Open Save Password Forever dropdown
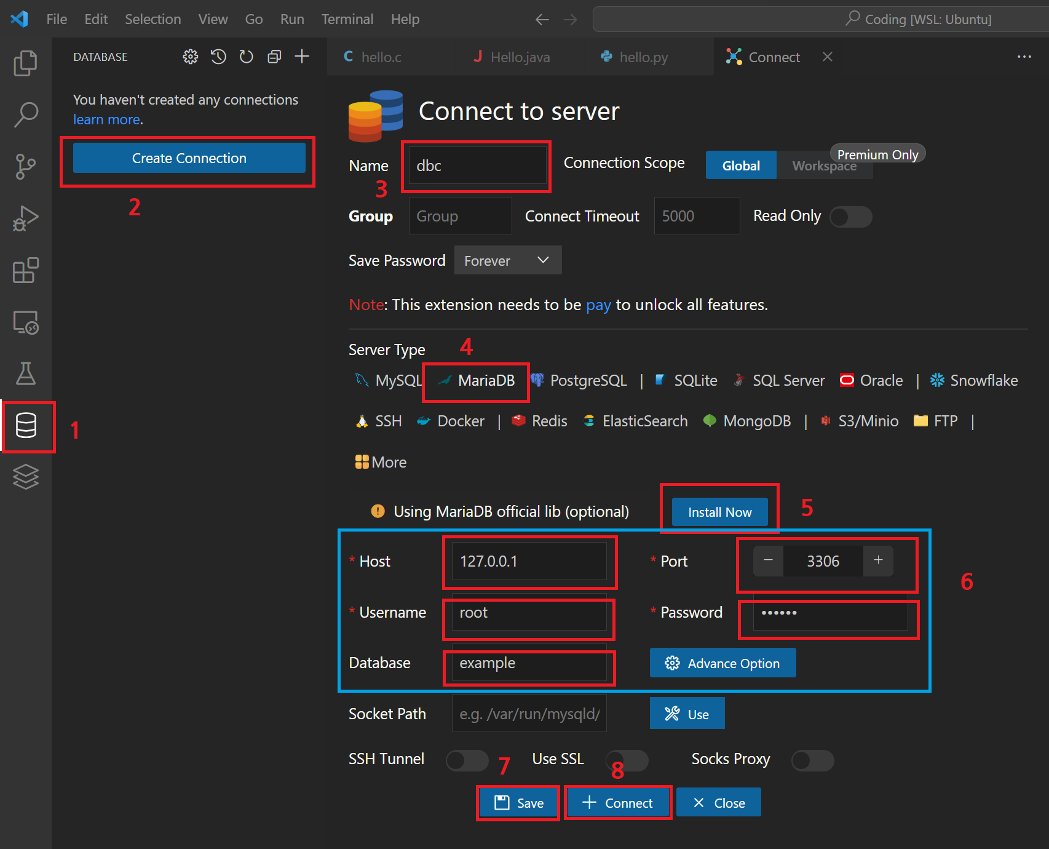1049x849 pixels. click(508, 260)
